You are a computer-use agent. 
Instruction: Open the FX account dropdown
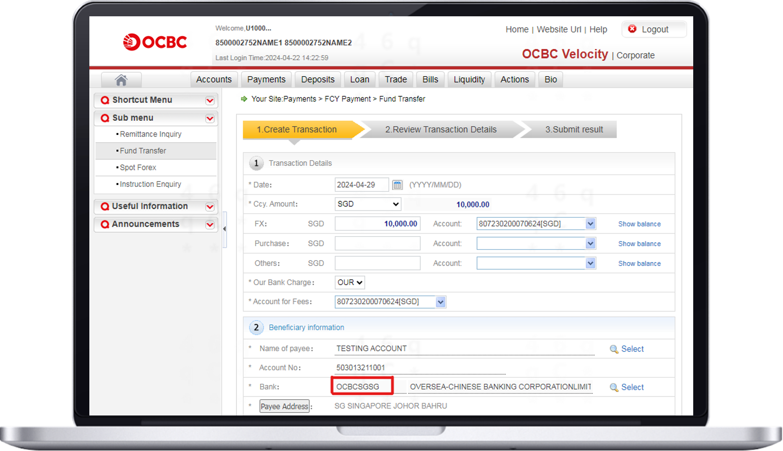tap(590, 224)
